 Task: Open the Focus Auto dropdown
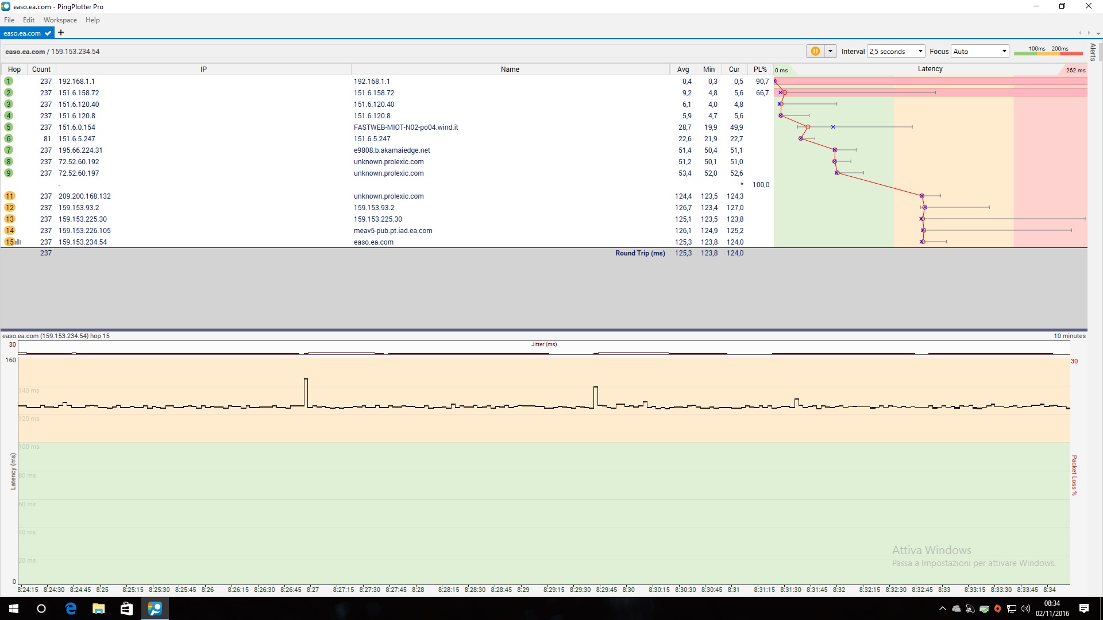pos(980,51)
